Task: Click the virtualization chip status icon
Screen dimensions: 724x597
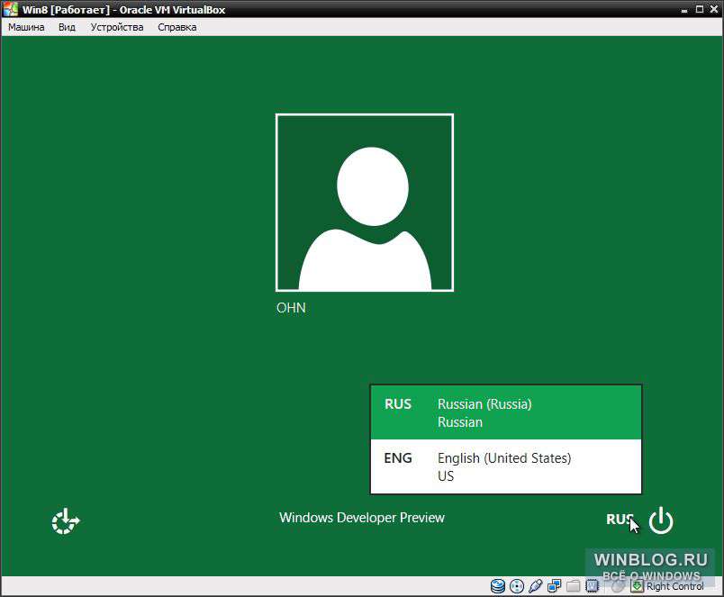Action: tap(592, 586)
